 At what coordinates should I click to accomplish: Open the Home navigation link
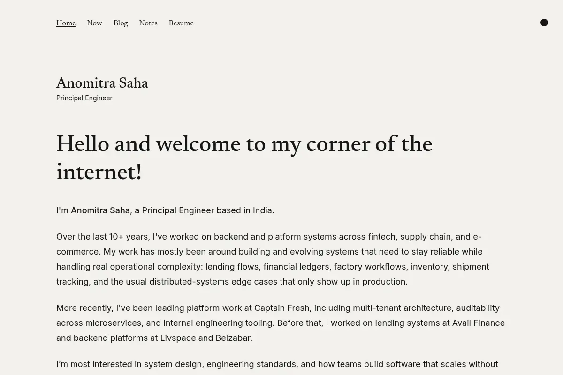click(66, 23)
